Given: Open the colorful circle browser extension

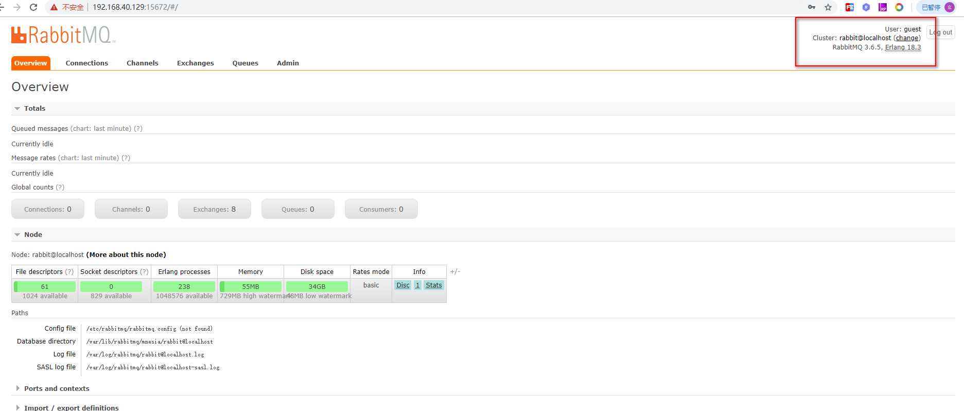Looking at the screenshot, I should pos(899,7).
